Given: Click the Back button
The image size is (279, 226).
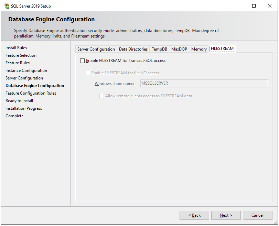Looking at the screenshot, I should 194,215.
